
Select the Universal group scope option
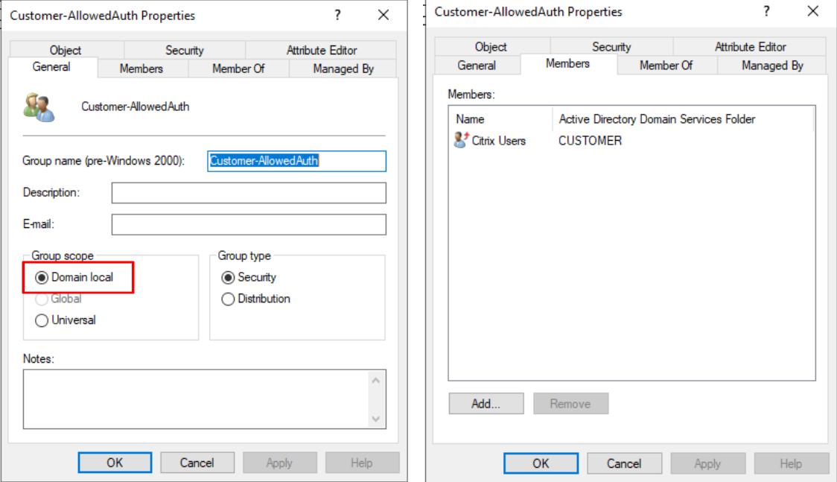(42, 320)
